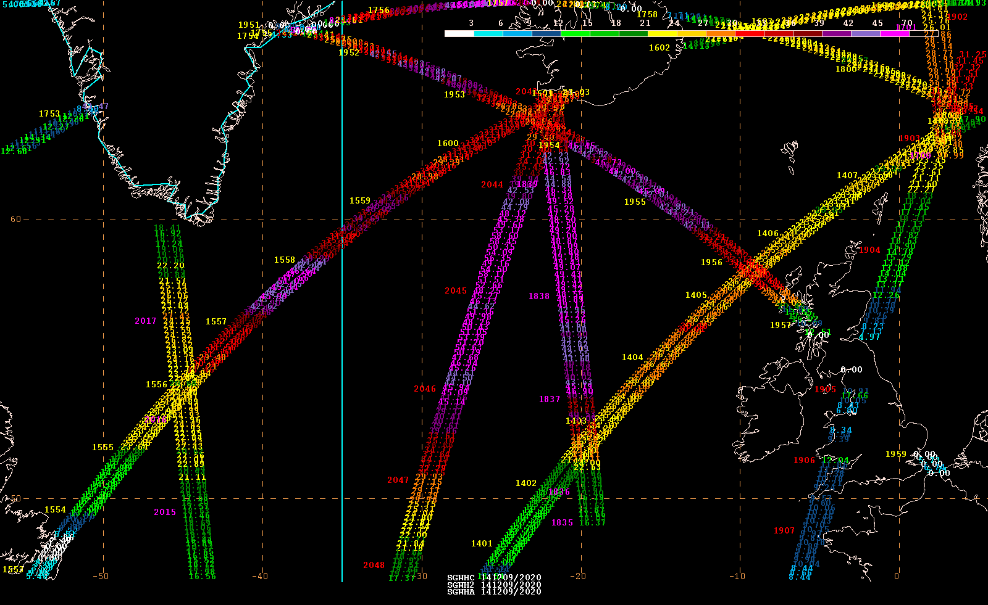Click the yellow time label 1557
The image size is (988, 605).
coord(216,321)
